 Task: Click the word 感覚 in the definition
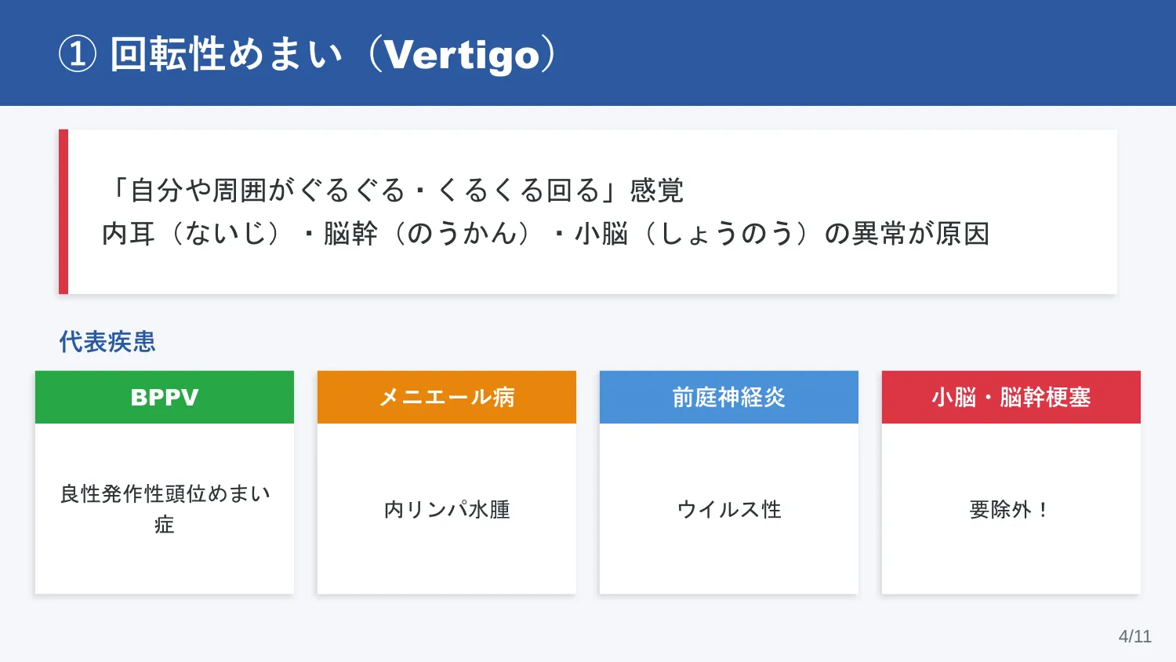point(657,190)
